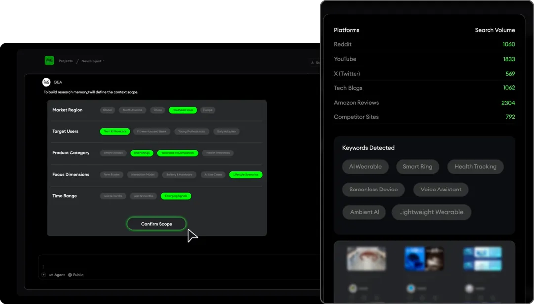Deselect the Southeast Asia region chip

point(183,110)
